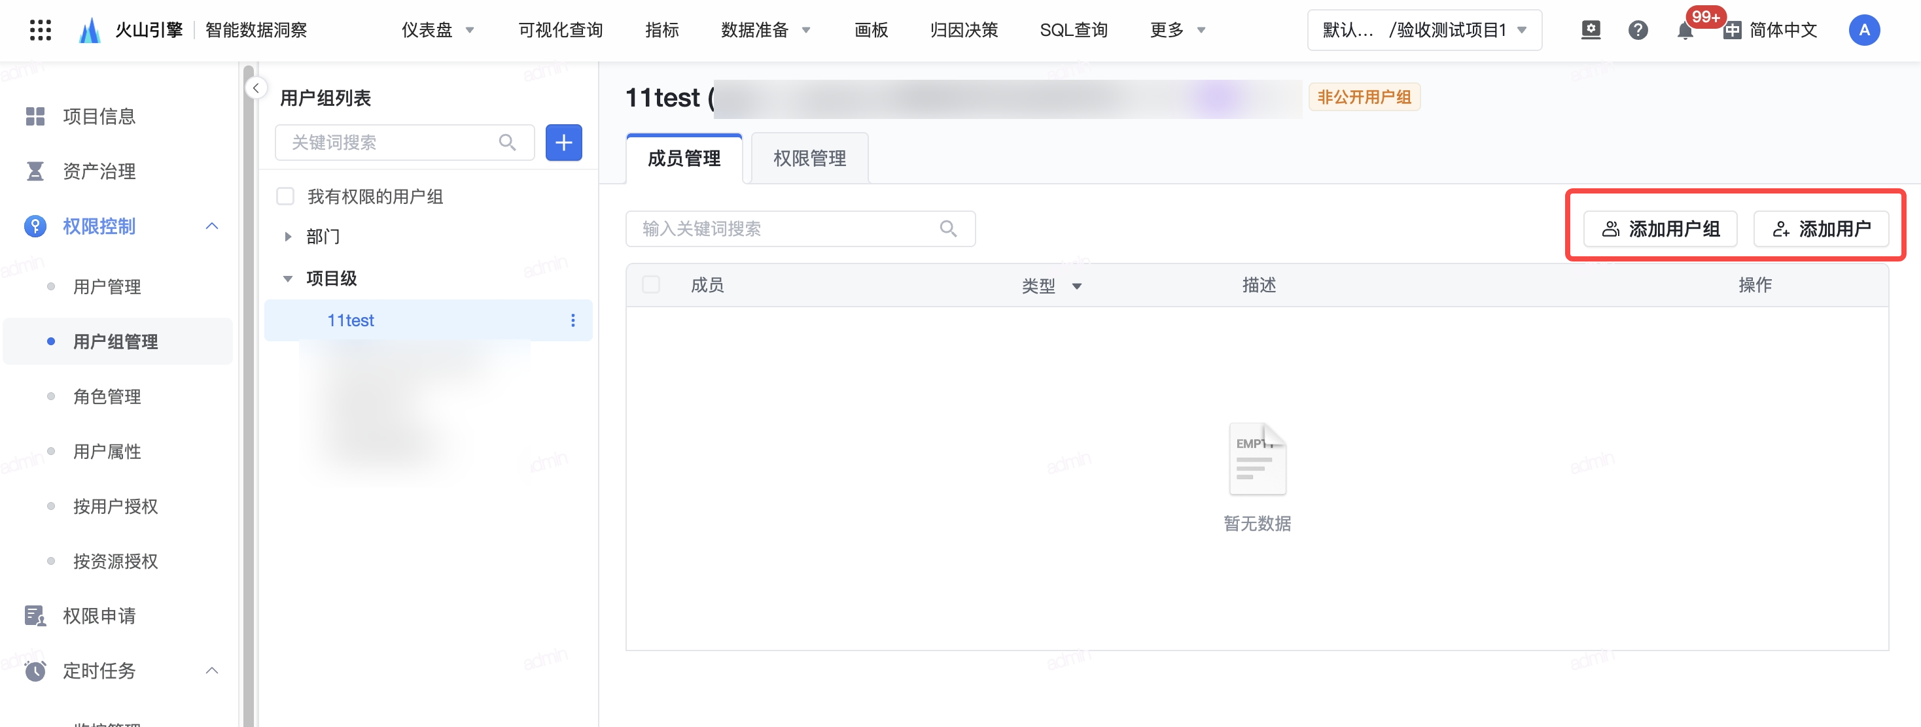1921x727 pixels.
Task: Click the search magnifier in member search
Action: [x=948, y=229]
